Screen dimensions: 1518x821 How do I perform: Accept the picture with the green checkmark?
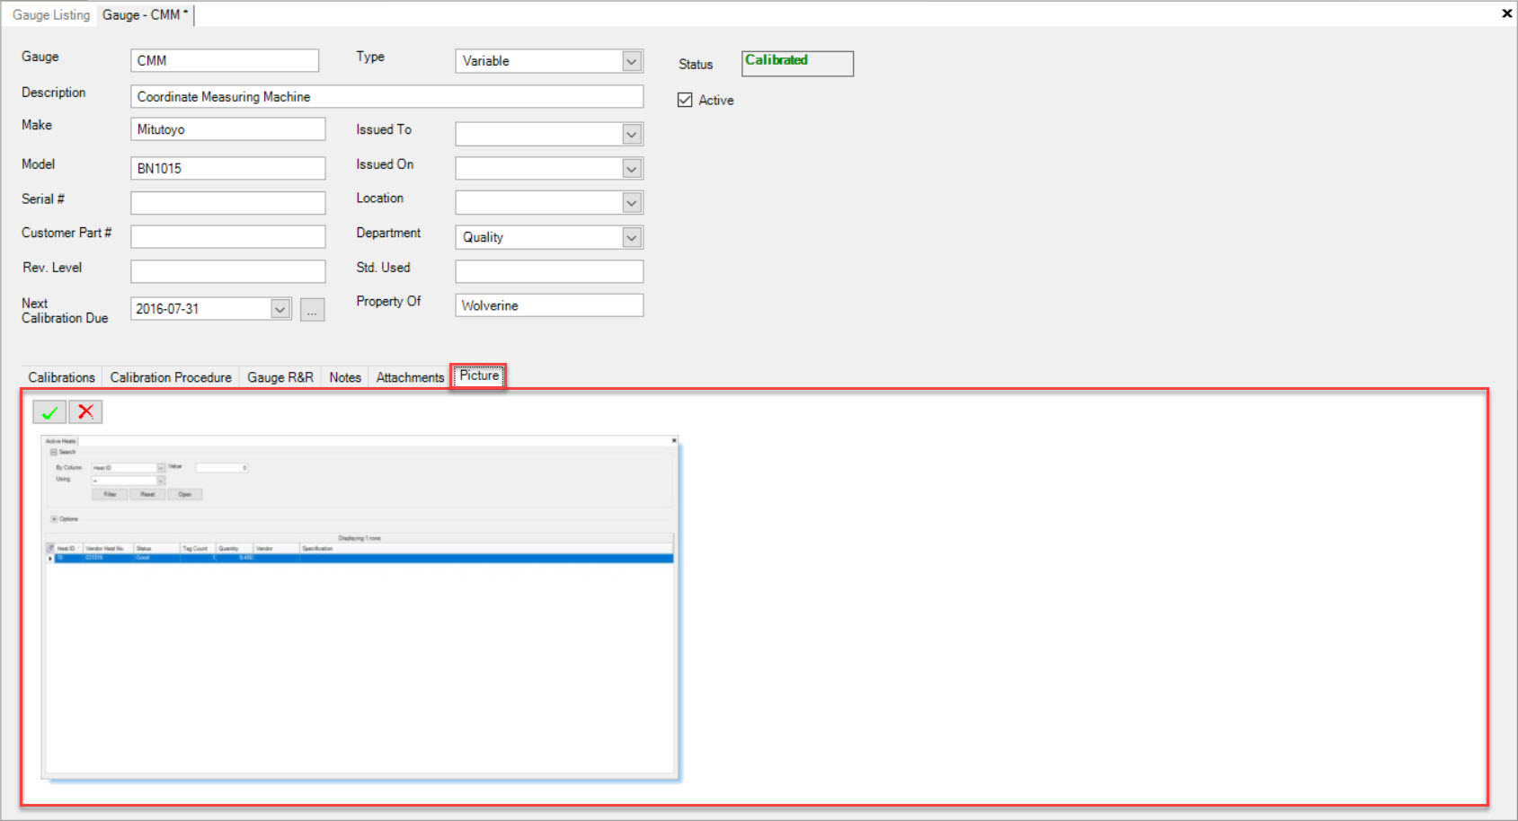click(49, 412)
